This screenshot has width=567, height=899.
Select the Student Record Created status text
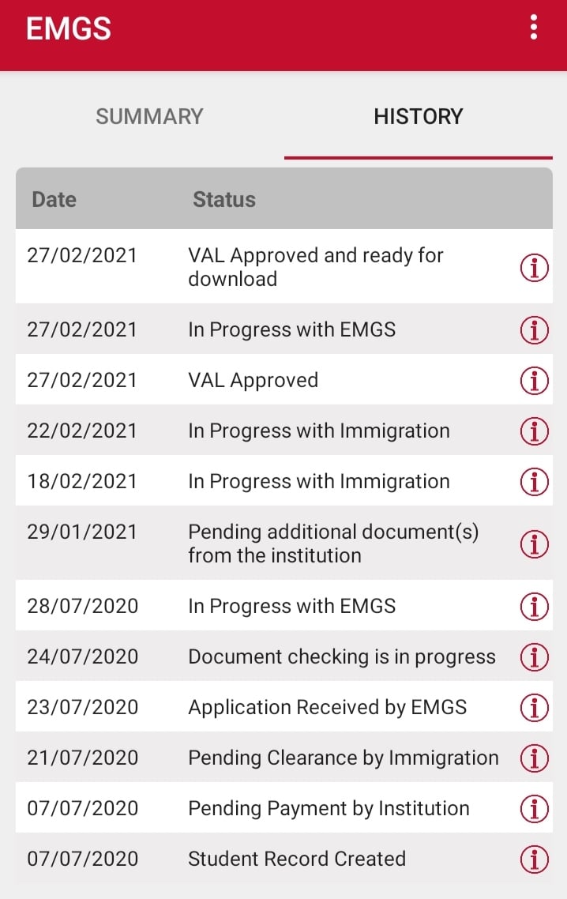296,859
